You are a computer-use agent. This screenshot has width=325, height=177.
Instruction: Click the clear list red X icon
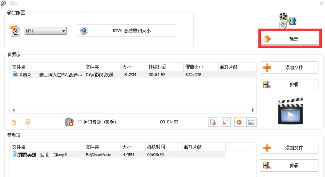point(225,122)
